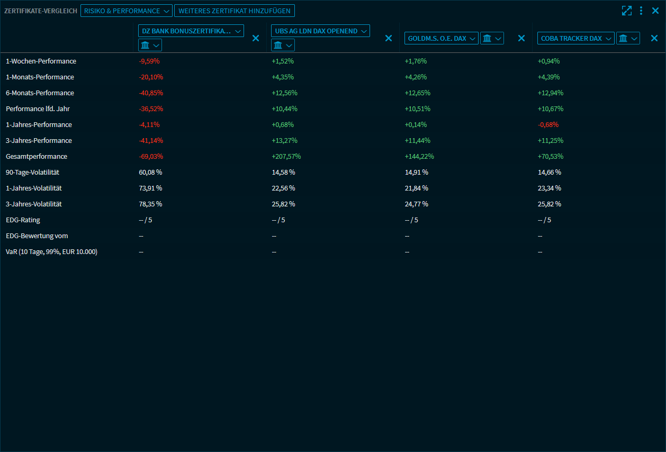Image resolution: width=666 pixels, height=452 pixels.
Task: Expand the DZ Bank Bonuszertifikat dropdown
Action: (x=191, y=31)
